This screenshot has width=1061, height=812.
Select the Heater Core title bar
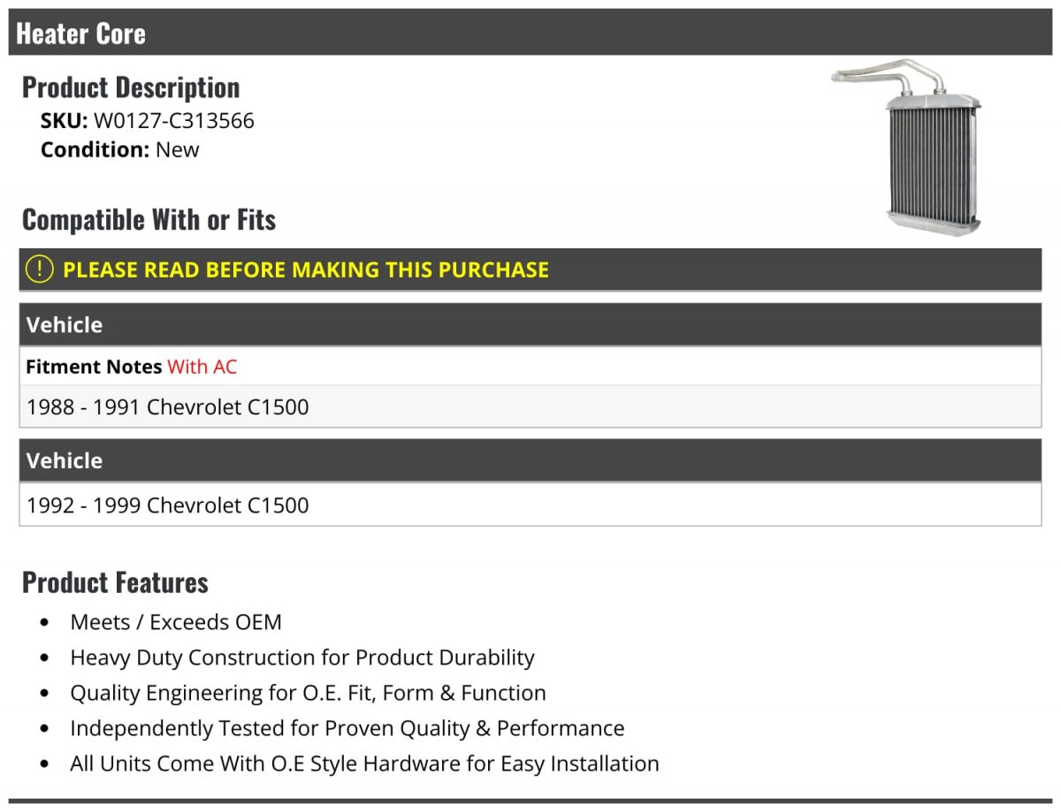530,33
